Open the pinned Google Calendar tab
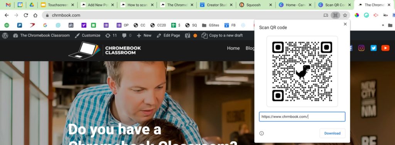The image size is (395, 145). (20, 5)
